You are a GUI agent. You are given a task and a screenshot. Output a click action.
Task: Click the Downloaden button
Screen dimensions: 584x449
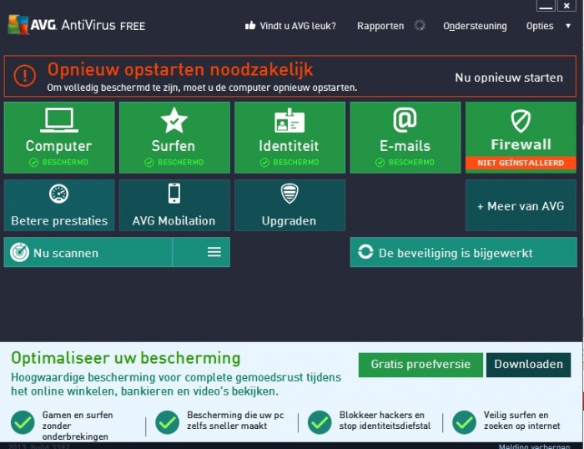pyautogui.click(x=528, y=365)
